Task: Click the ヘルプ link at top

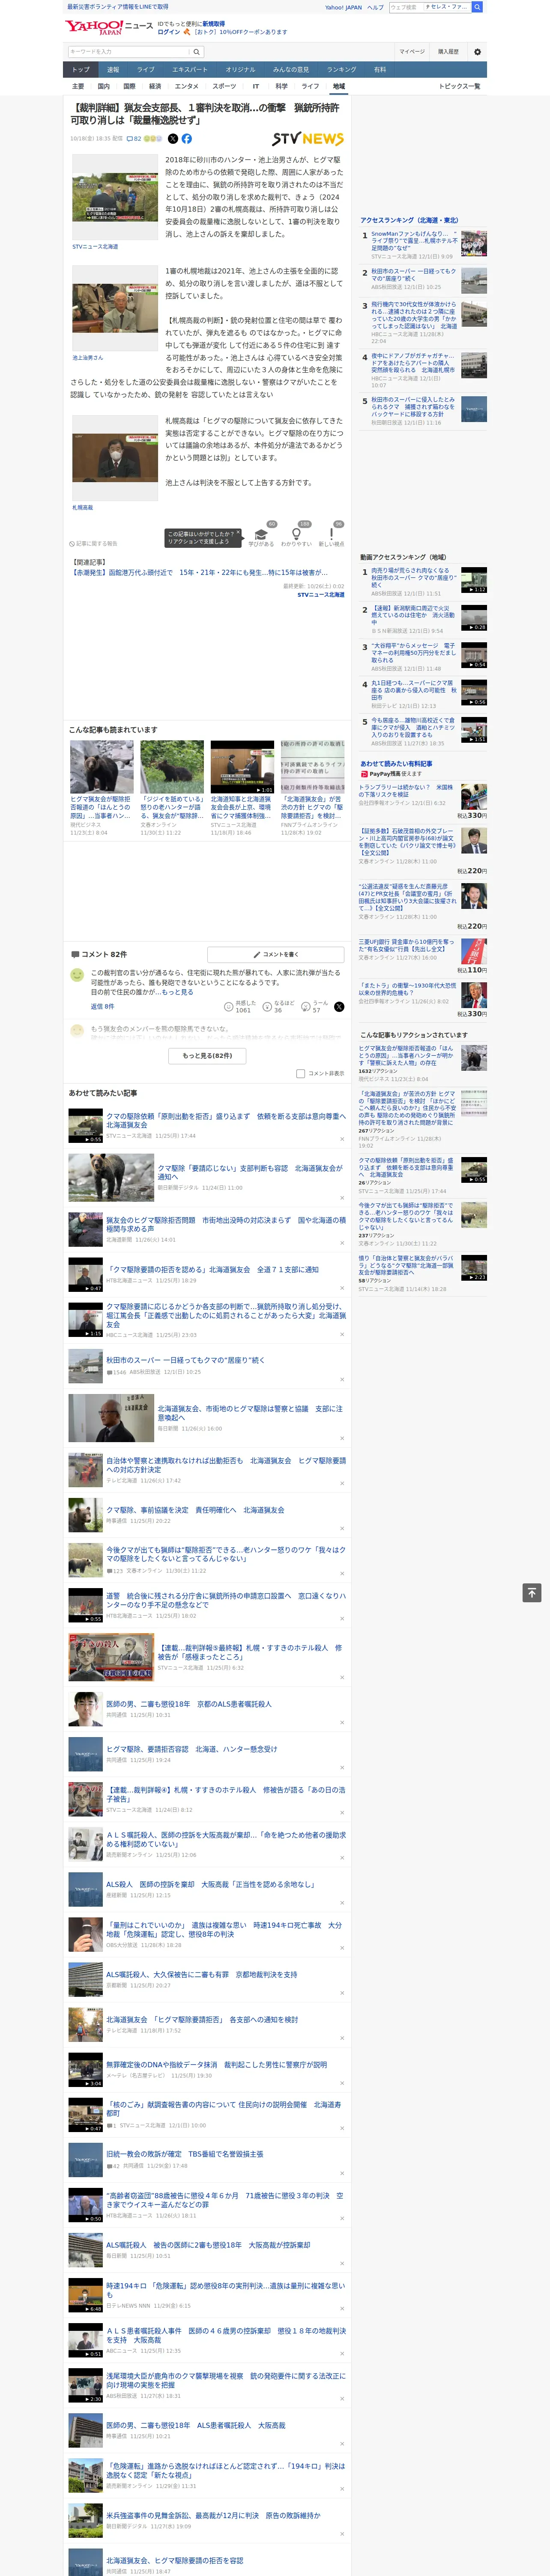Action: [x=375, y=7]
